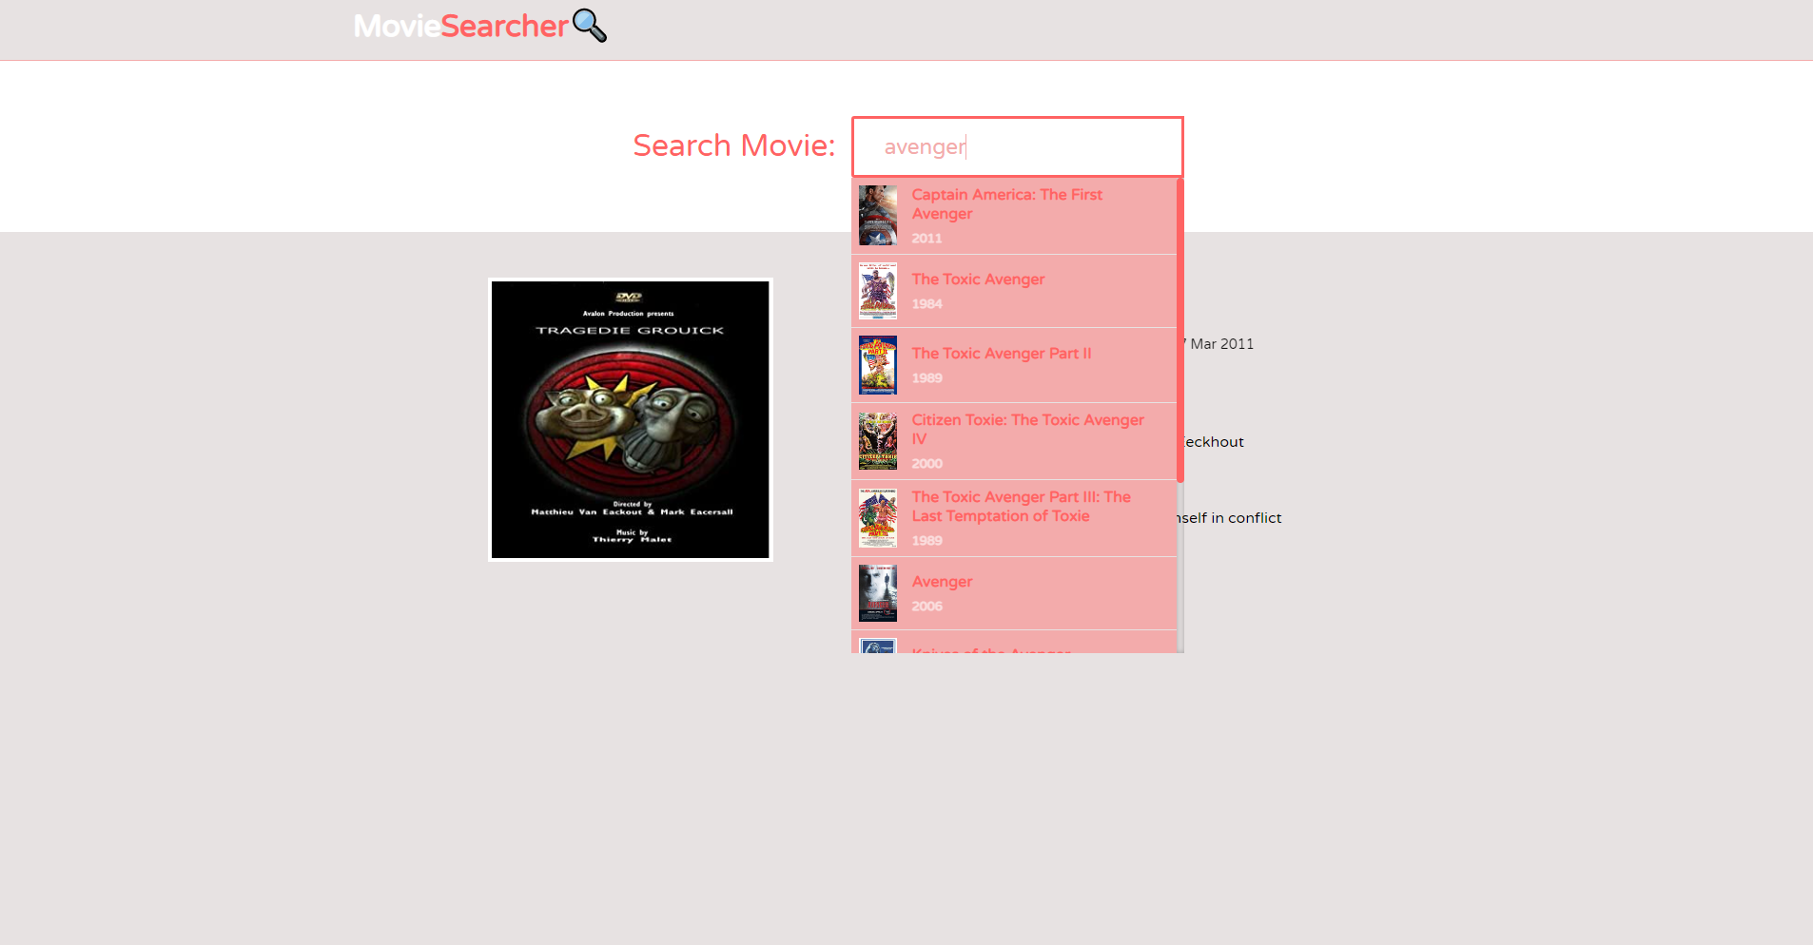This screenshot has width=1813, height=945.
Task: Select Citizen Toxie: The Toxic Avenger IV
Action: [1014, 441]
